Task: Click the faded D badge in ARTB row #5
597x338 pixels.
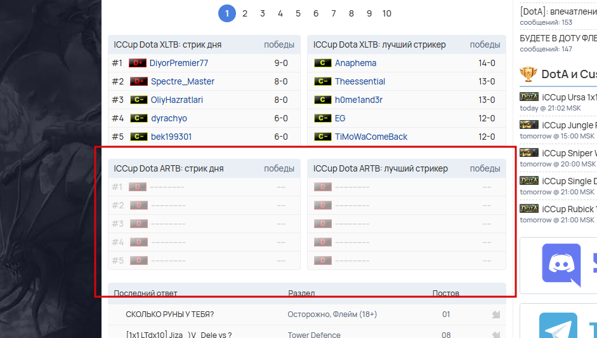Action: [139, 260]
